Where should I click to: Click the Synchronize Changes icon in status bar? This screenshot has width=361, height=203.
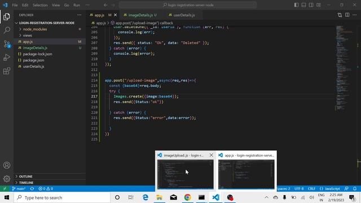(x=32, y=188)
